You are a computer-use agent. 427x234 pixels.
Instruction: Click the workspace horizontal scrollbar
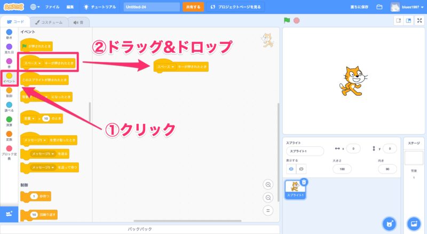click(187, 221)
